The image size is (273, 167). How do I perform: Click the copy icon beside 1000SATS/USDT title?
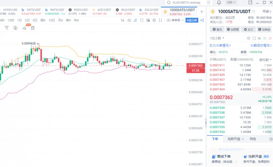coord(253,12)
